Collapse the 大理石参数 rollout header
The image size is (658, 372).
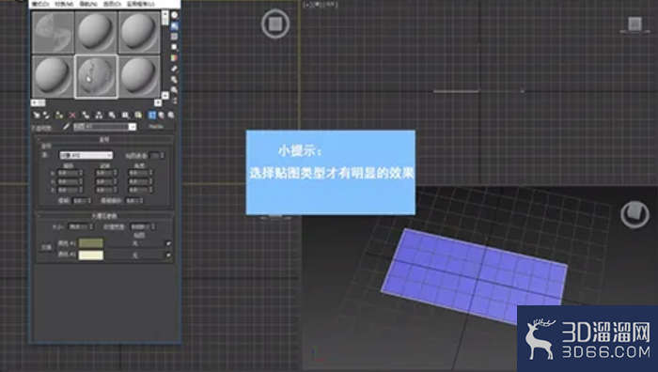coord(104,216)
